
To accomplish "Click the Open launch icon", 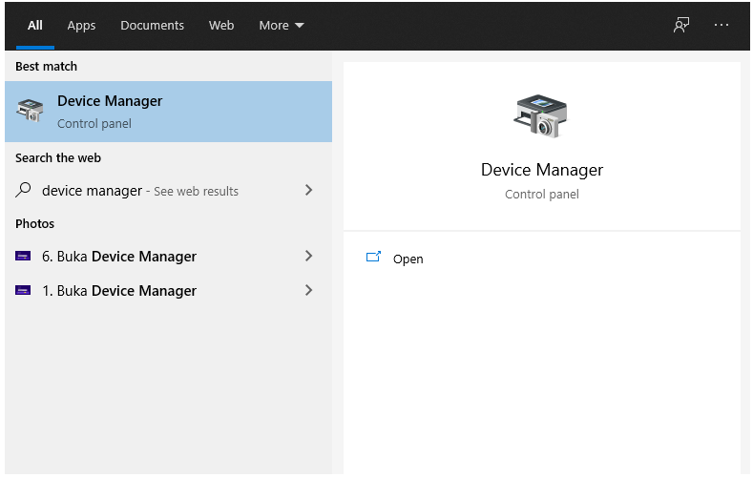I will [x=373, y=258].
